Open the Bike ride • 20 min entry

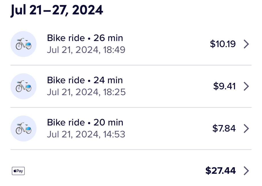[85, 122]
